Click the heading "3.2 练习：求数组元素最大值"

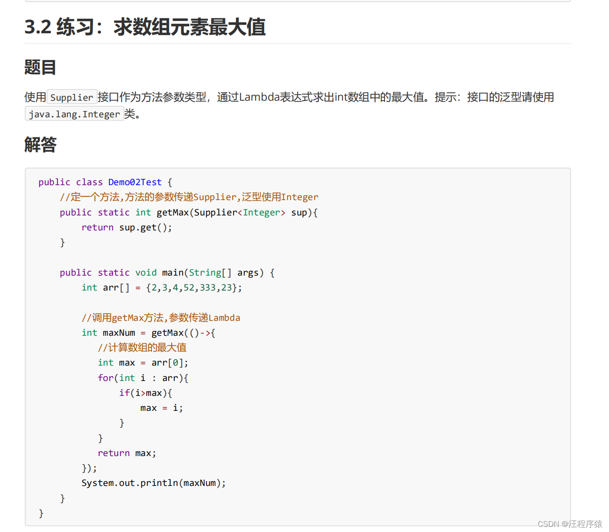pos(145,27)
